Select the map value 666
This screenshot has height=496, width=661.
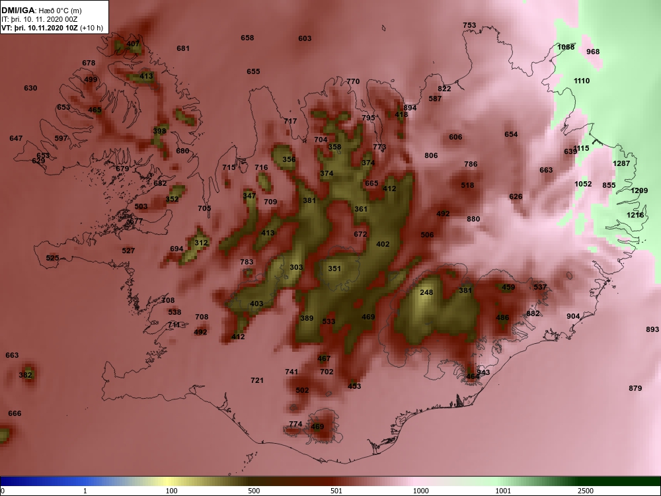15,414
